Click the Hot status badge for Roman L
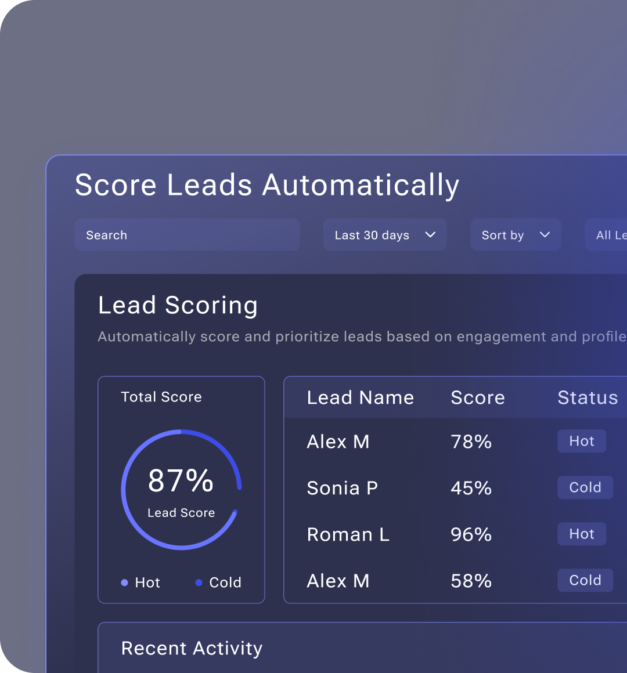Screen dimensions: 627x673 pos(582,534)
